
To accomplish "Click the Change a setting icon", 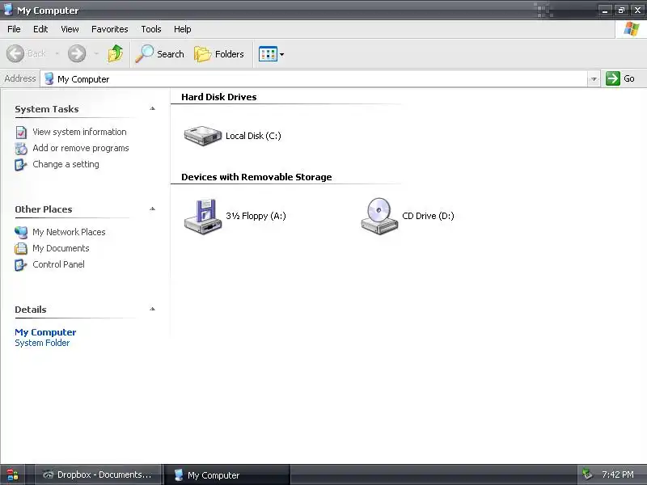I will pyautogui.click(x=21, y=165).
